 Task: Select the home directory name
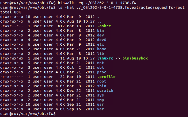[x=102, y=49]
